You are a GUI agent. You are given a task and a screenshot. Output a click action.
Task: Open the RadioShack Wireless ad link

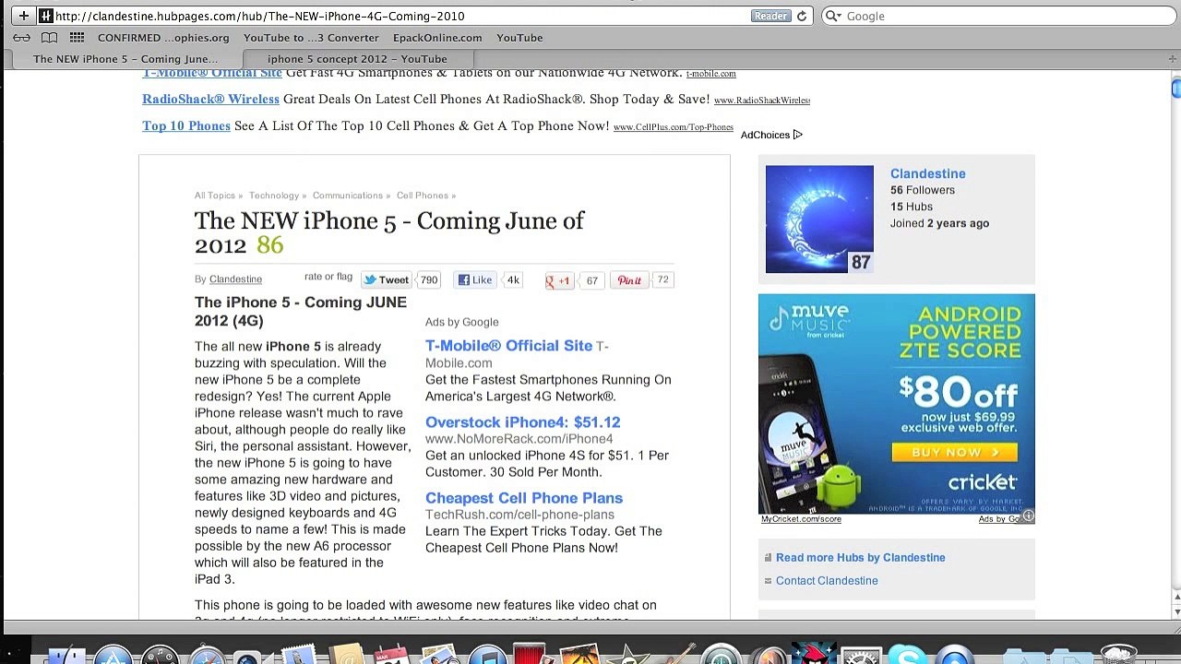[x=210, y=99]
